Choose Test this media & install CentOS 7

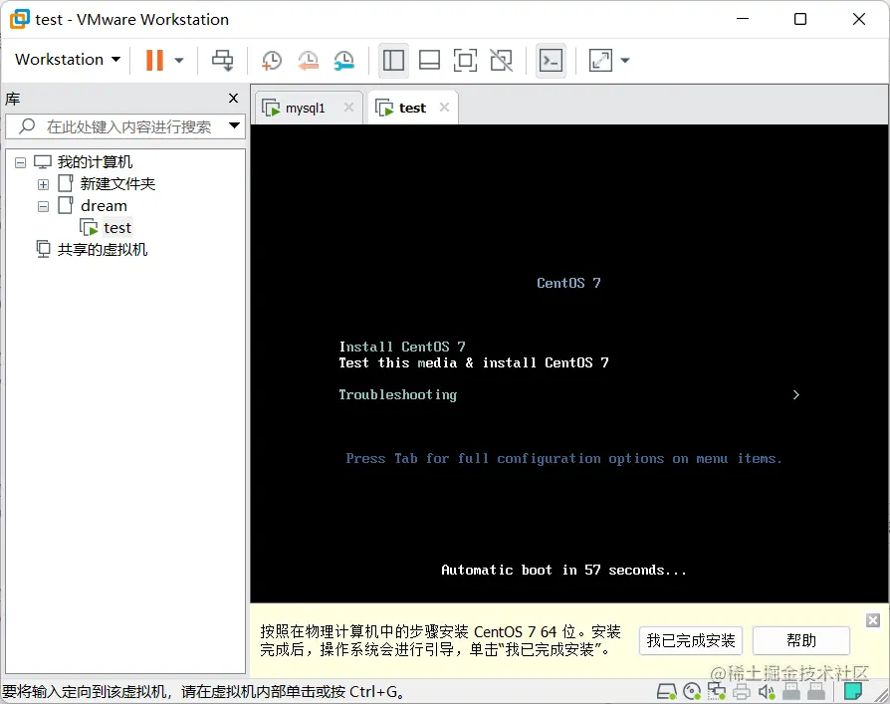[x=474, y=362]
